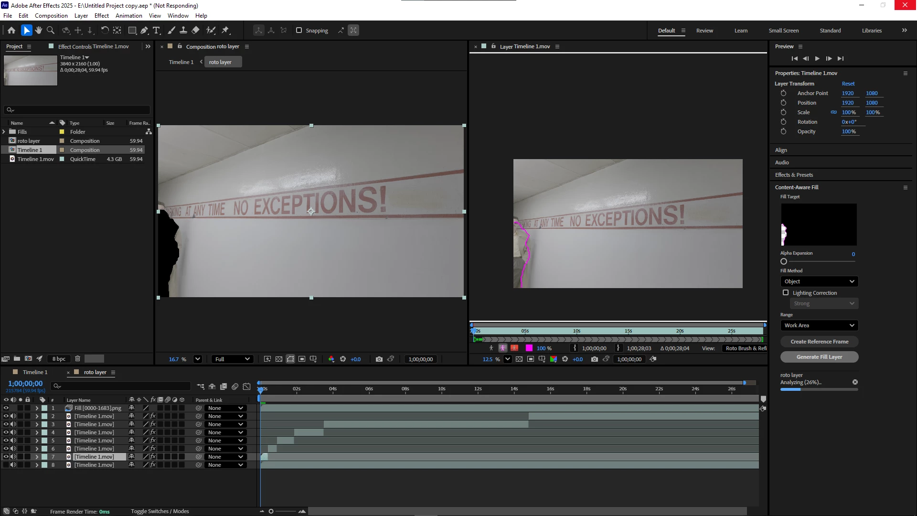
Task: Open the Animation menu
Action: point(128,16)
